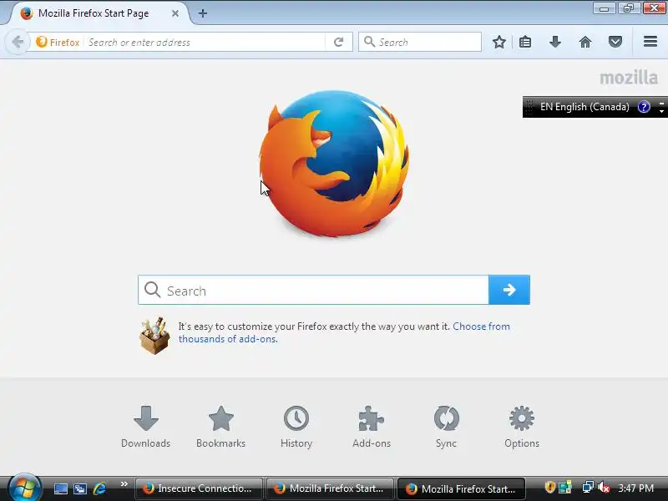Click the security shield tray icon

(x=549, y=487)
